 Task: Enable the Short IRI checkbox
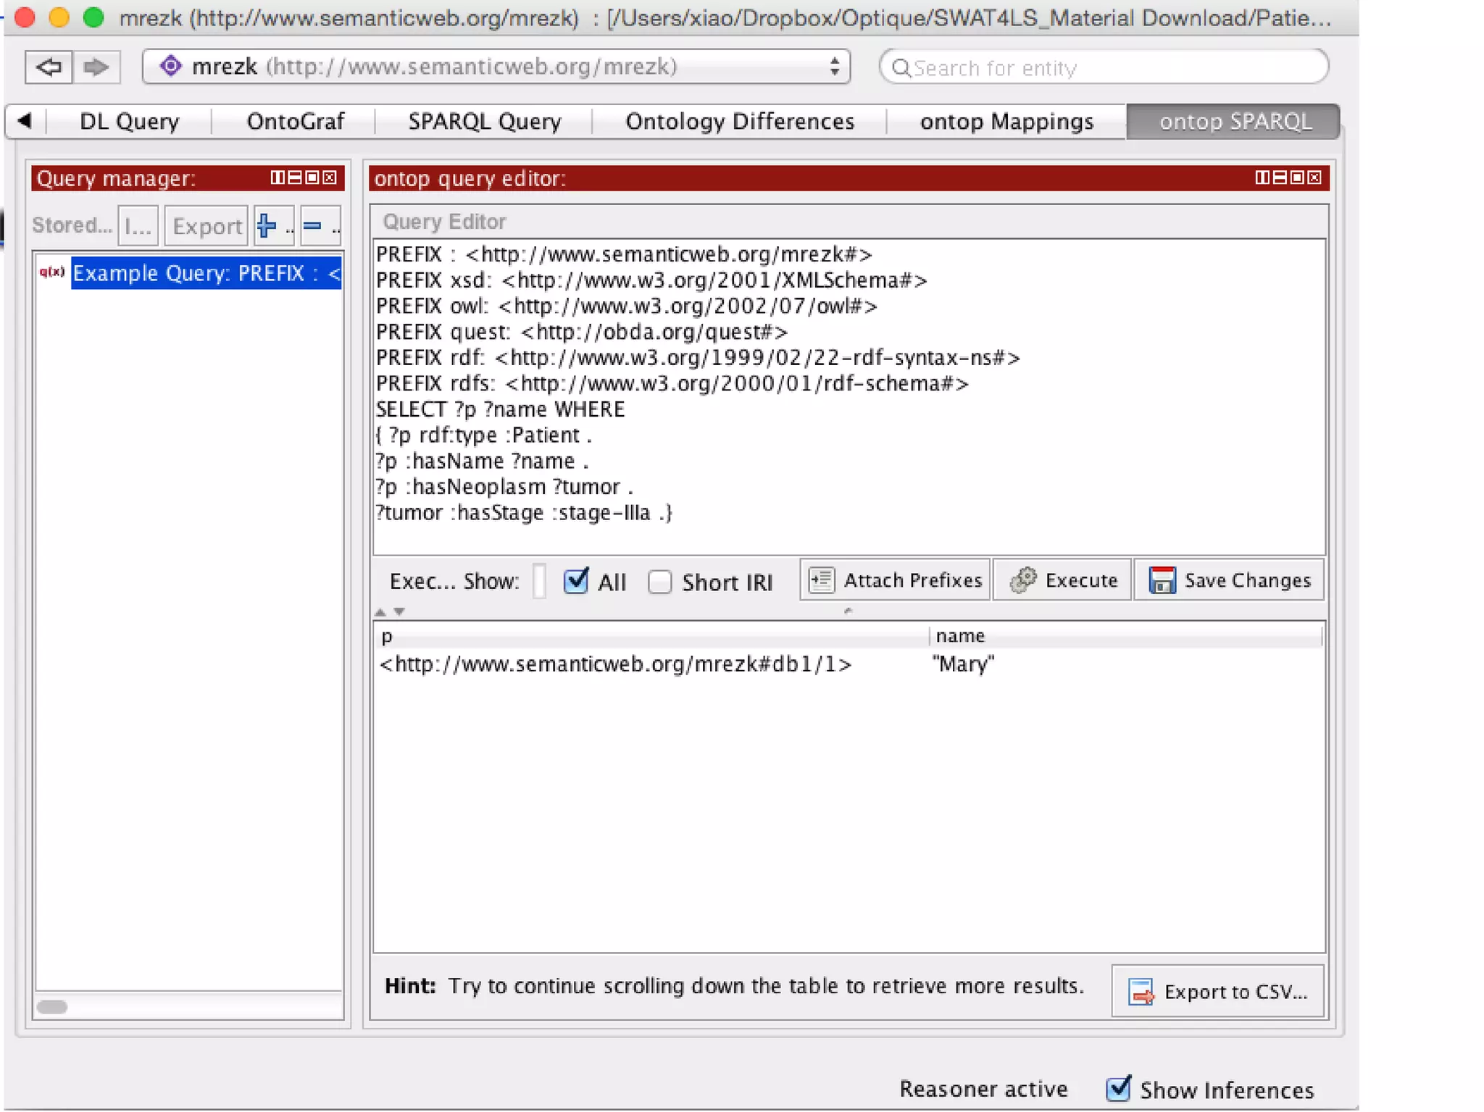point(659,582)
